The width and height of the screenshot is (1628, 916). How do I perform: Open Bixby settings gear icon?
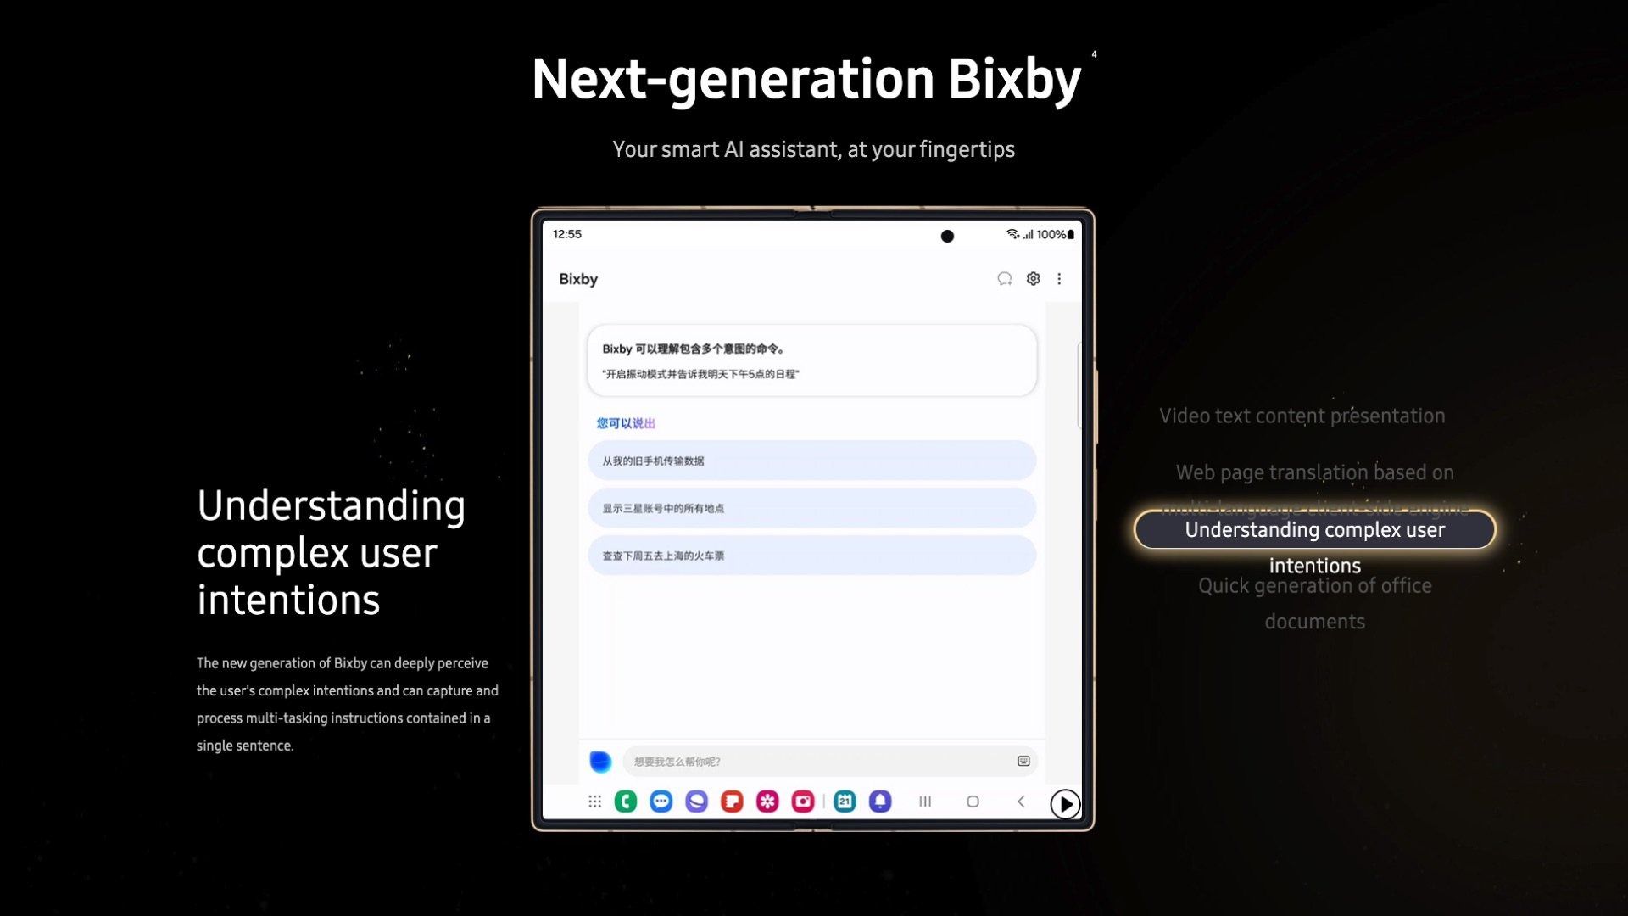coord(1033,278)
